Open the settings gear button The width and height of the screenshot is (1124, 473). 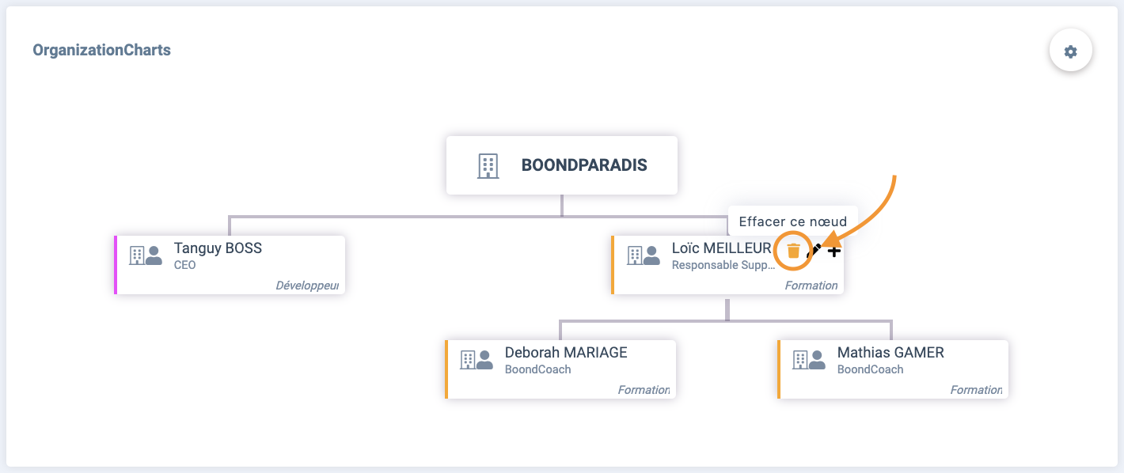(x=1071, y=51)
